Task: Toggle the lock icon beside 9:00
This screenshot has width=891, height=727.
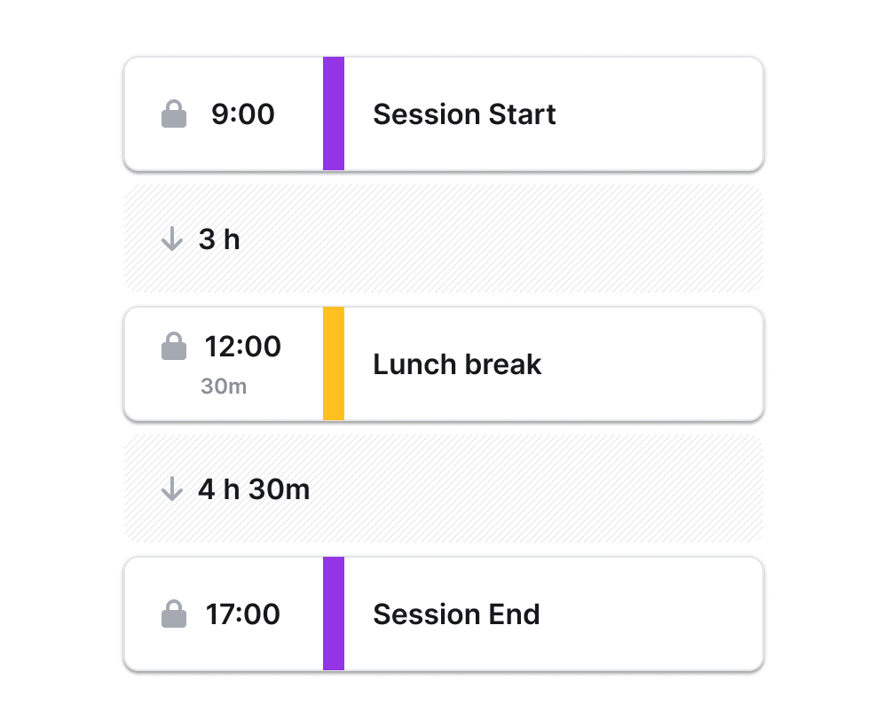Action: [x=174, y=114]
